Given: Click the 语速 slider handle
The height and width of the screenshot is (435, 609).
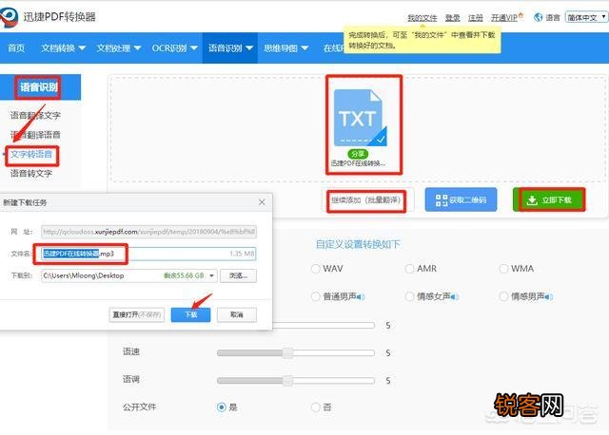Looking at the screenshot, I should [x=287, y=352].
